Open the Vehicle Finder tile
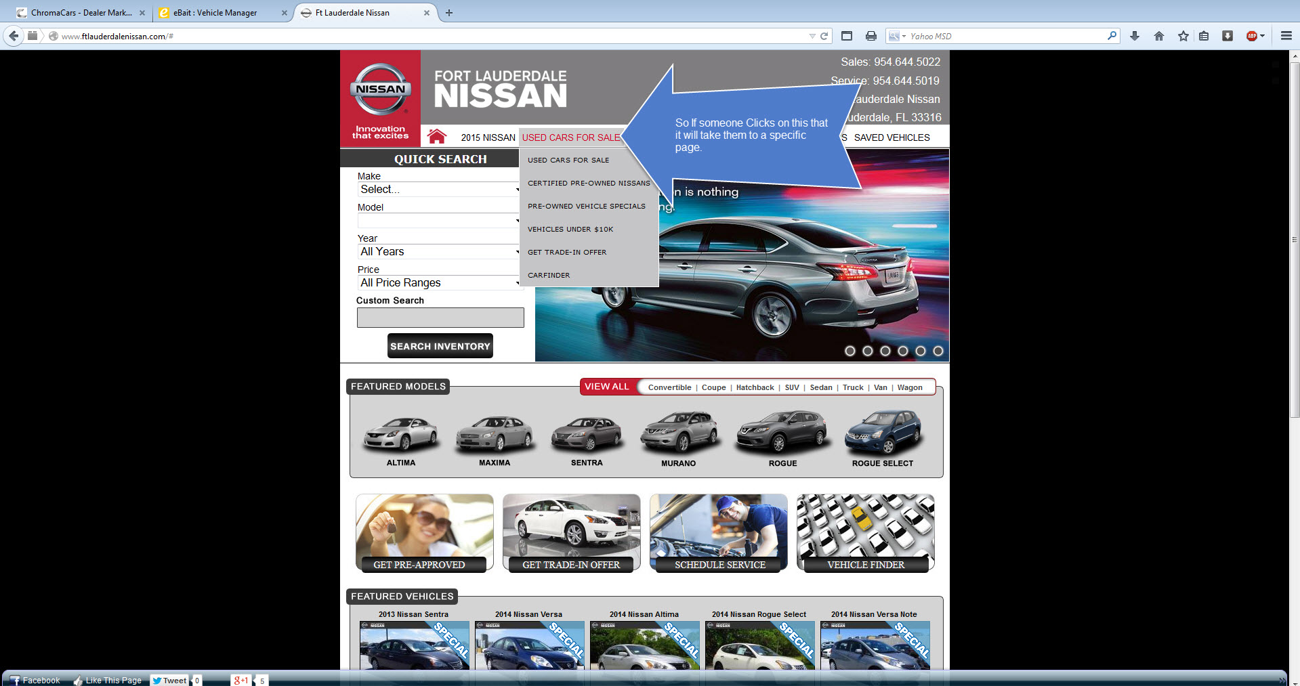Viewport: 1300px width, 686px height. 866,533
